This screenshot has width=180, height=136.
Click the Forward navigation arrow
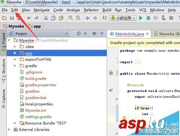coord(95,18)
